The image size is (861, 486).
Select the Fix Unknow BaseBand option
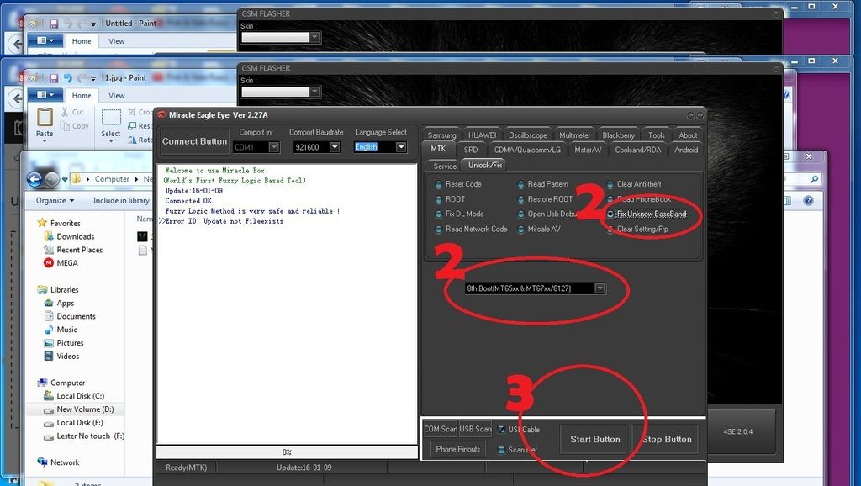[610, 214]
